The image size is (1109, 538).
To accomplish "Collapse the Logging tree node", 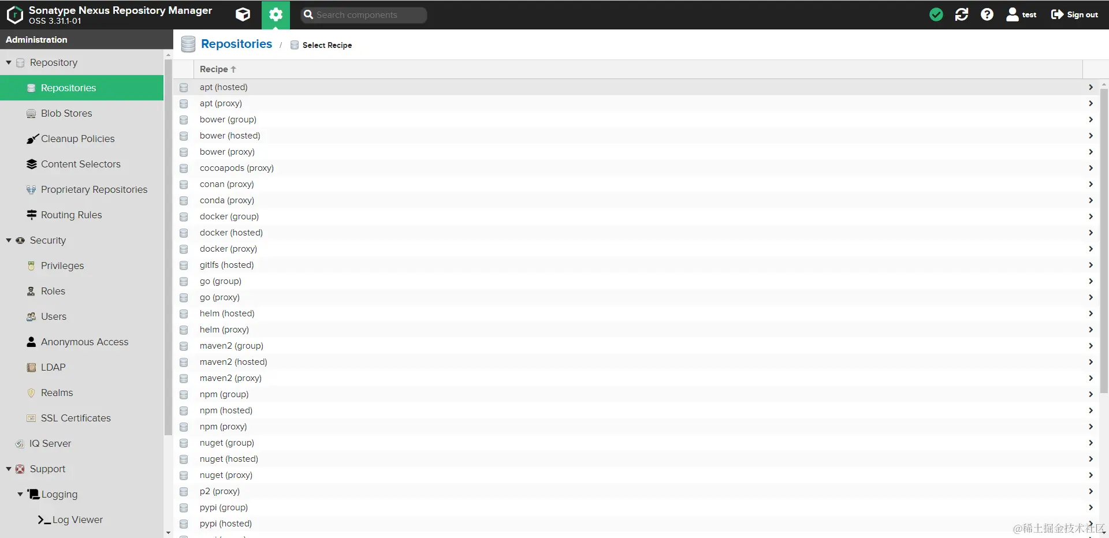I will (x=20, y=494).
